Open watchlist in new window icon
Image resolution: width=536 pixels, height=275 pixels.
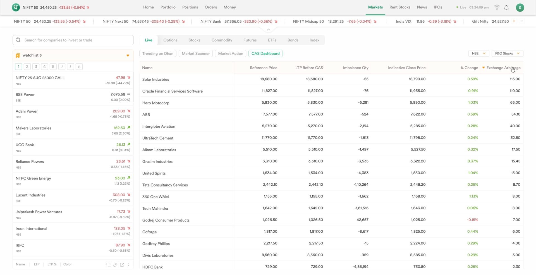click(122, 265)
